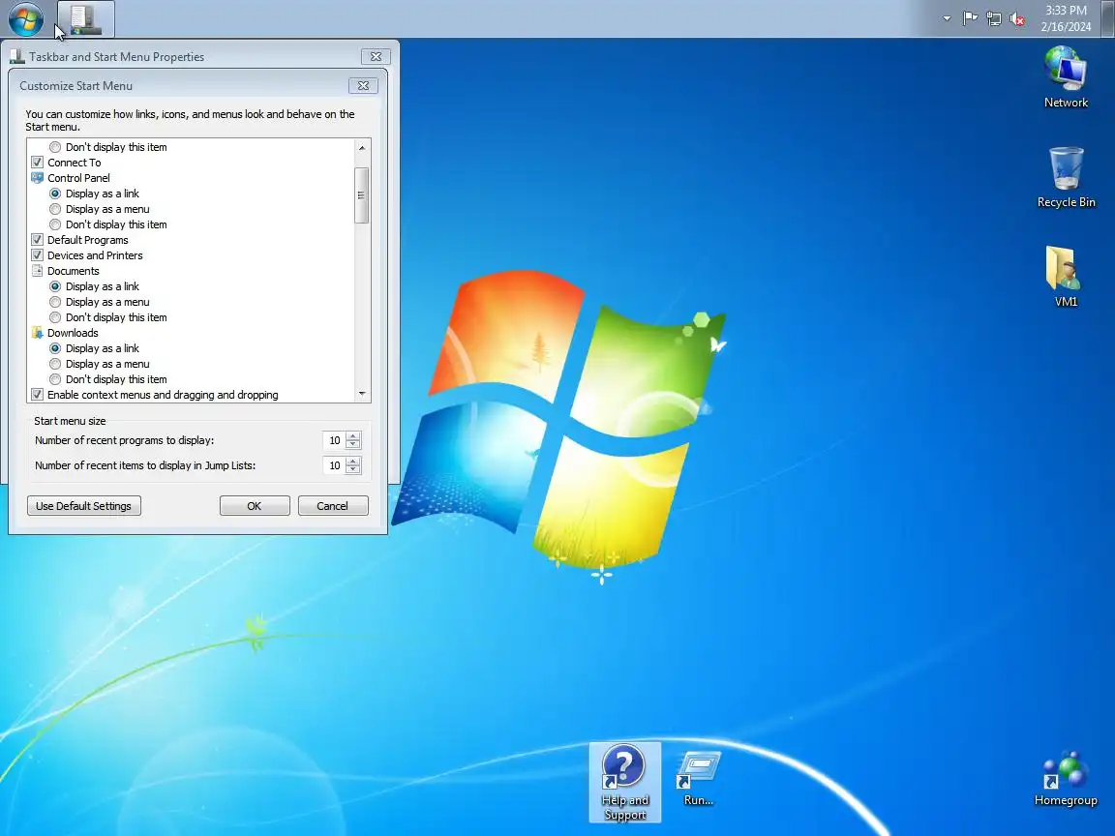Close Taskbar and Start Menu Properties window
The image size is (1115, 836).
click(376, 56)
